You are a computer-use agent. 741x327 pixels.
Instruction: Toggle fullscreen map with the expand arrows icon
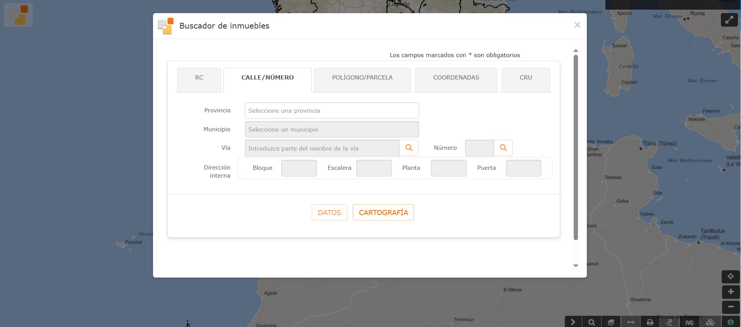(x=729, y=20)
